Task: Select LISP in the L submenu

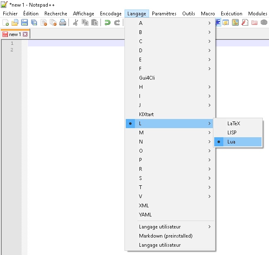Action: pyautogui.click(x=238, y=132)
